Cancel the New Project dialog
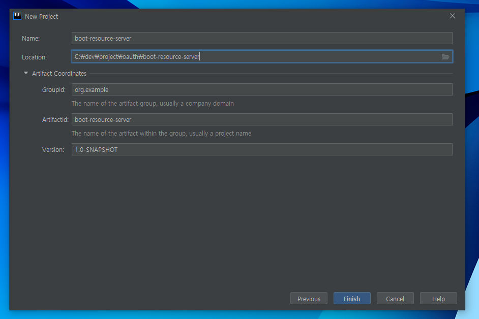Image resolution: width=479 pixels, height=319 pixels. coord(395,299)
